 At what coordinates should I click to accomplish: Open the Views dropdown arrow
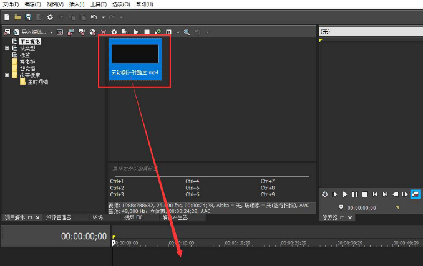click(178, 32)
